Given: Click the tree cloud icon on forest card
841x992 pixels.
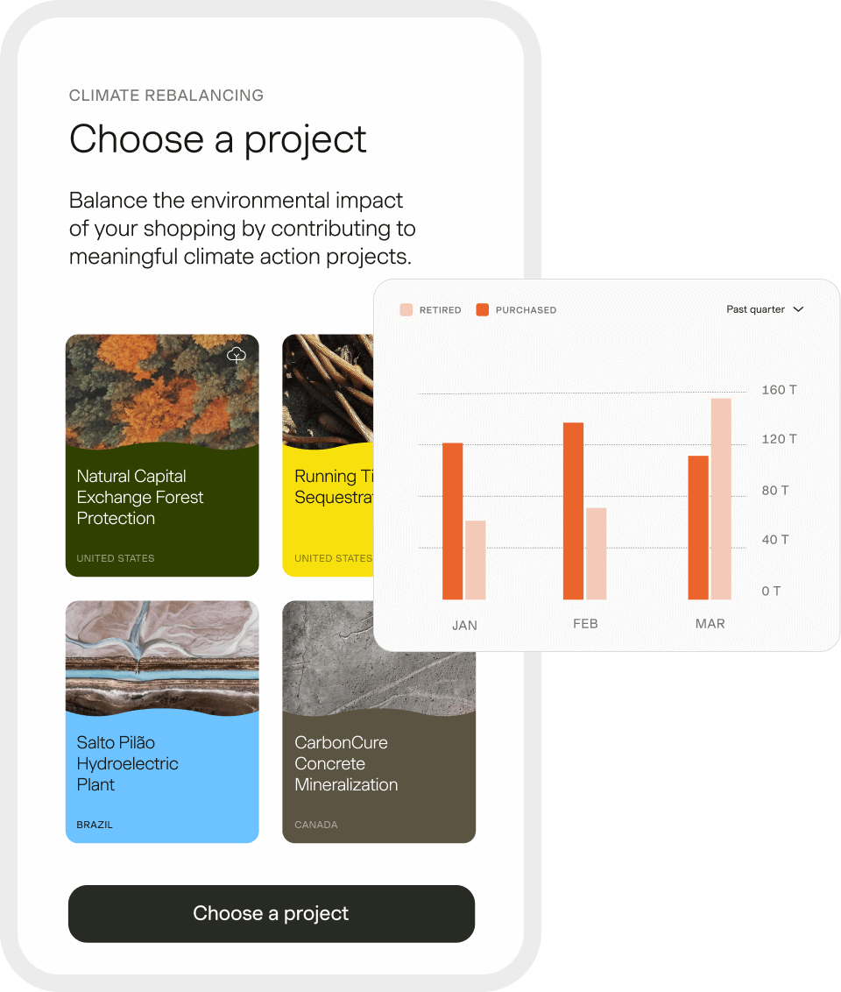Looking at the screenshot, I should click(x=236, y=355).
